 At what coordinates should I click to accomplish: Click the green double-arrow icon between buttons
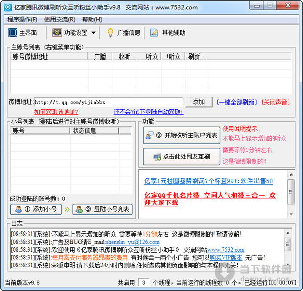pos(67,210)
